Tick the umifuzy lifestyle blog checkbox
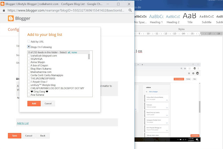This screenshot has height=149, width=223. (29, 85)
